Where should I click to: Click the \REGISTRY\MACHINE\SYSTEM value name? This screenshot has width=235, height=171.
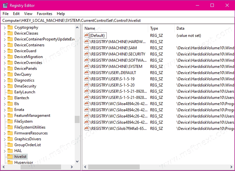[116, 66]
